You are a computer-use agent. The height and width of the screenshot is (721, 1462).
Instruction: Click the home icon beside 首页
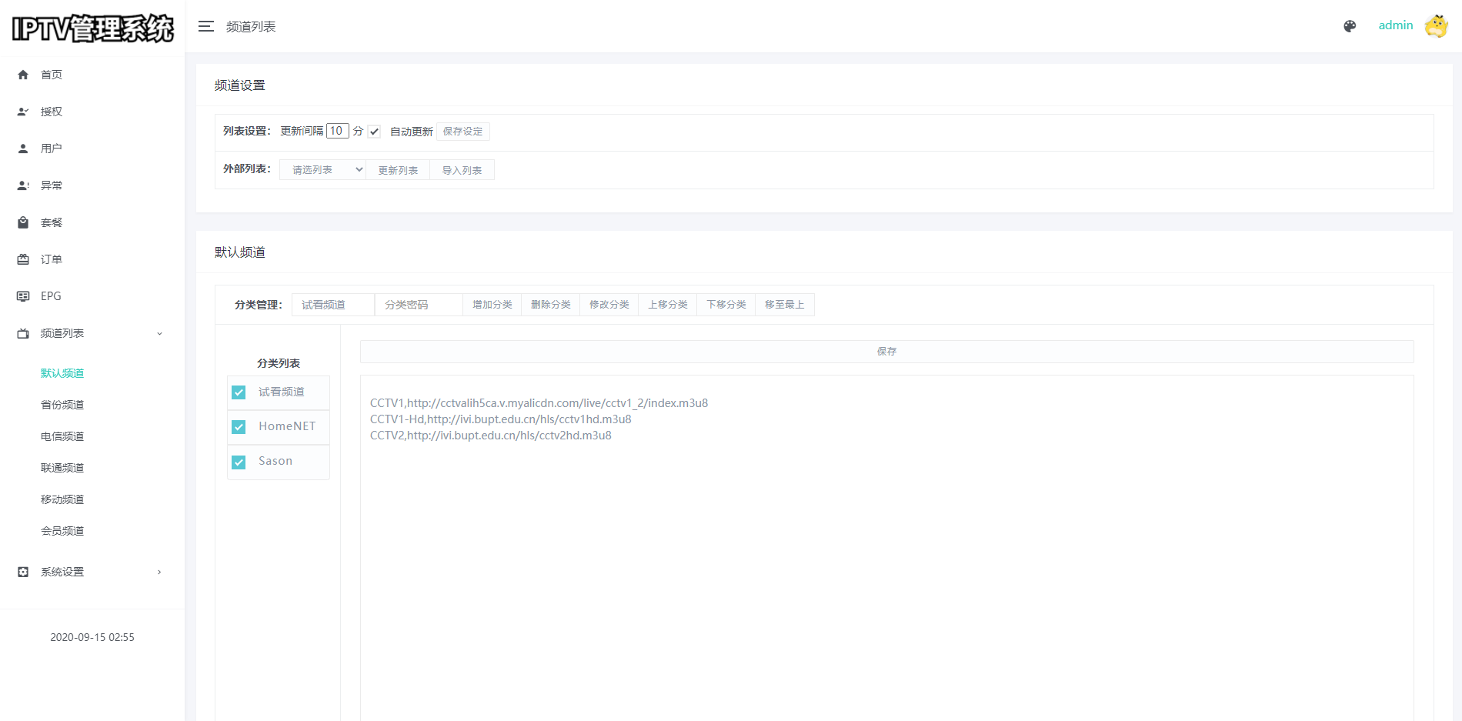coord(23,75)
